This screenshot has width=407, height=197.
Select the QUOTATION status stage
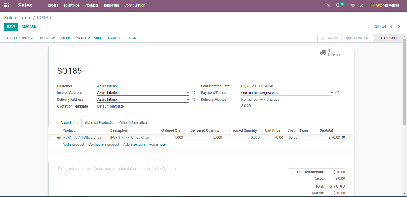[x=329, y=38]
